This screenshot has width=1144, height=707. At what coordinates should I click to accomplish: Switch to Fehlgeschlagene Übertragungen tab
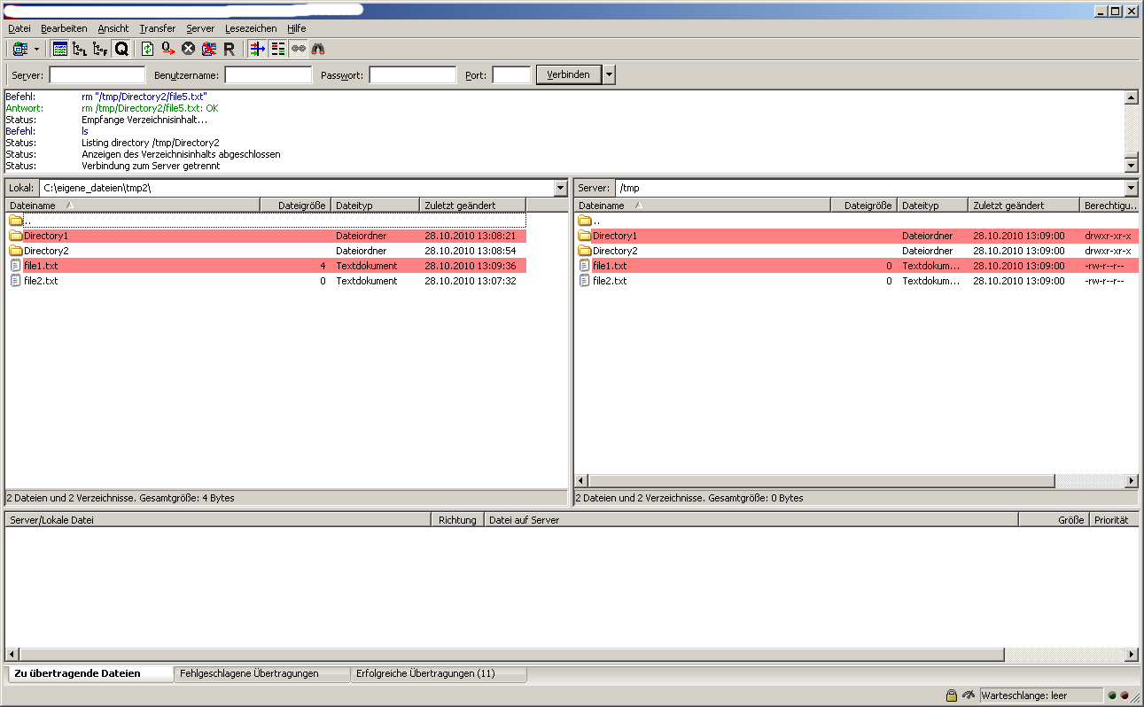262,674
